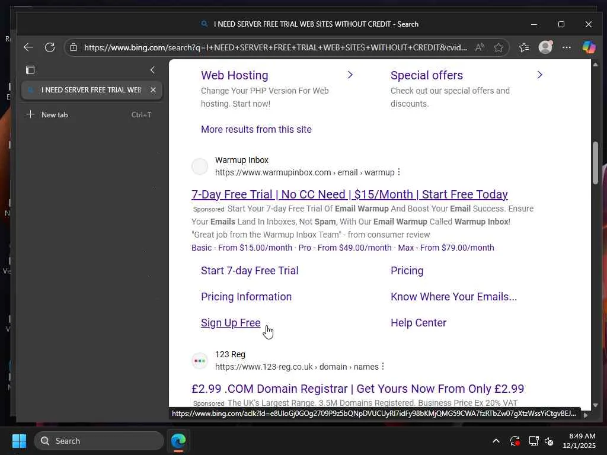
Task: Open More results from this site
Action: click(256, 129)
